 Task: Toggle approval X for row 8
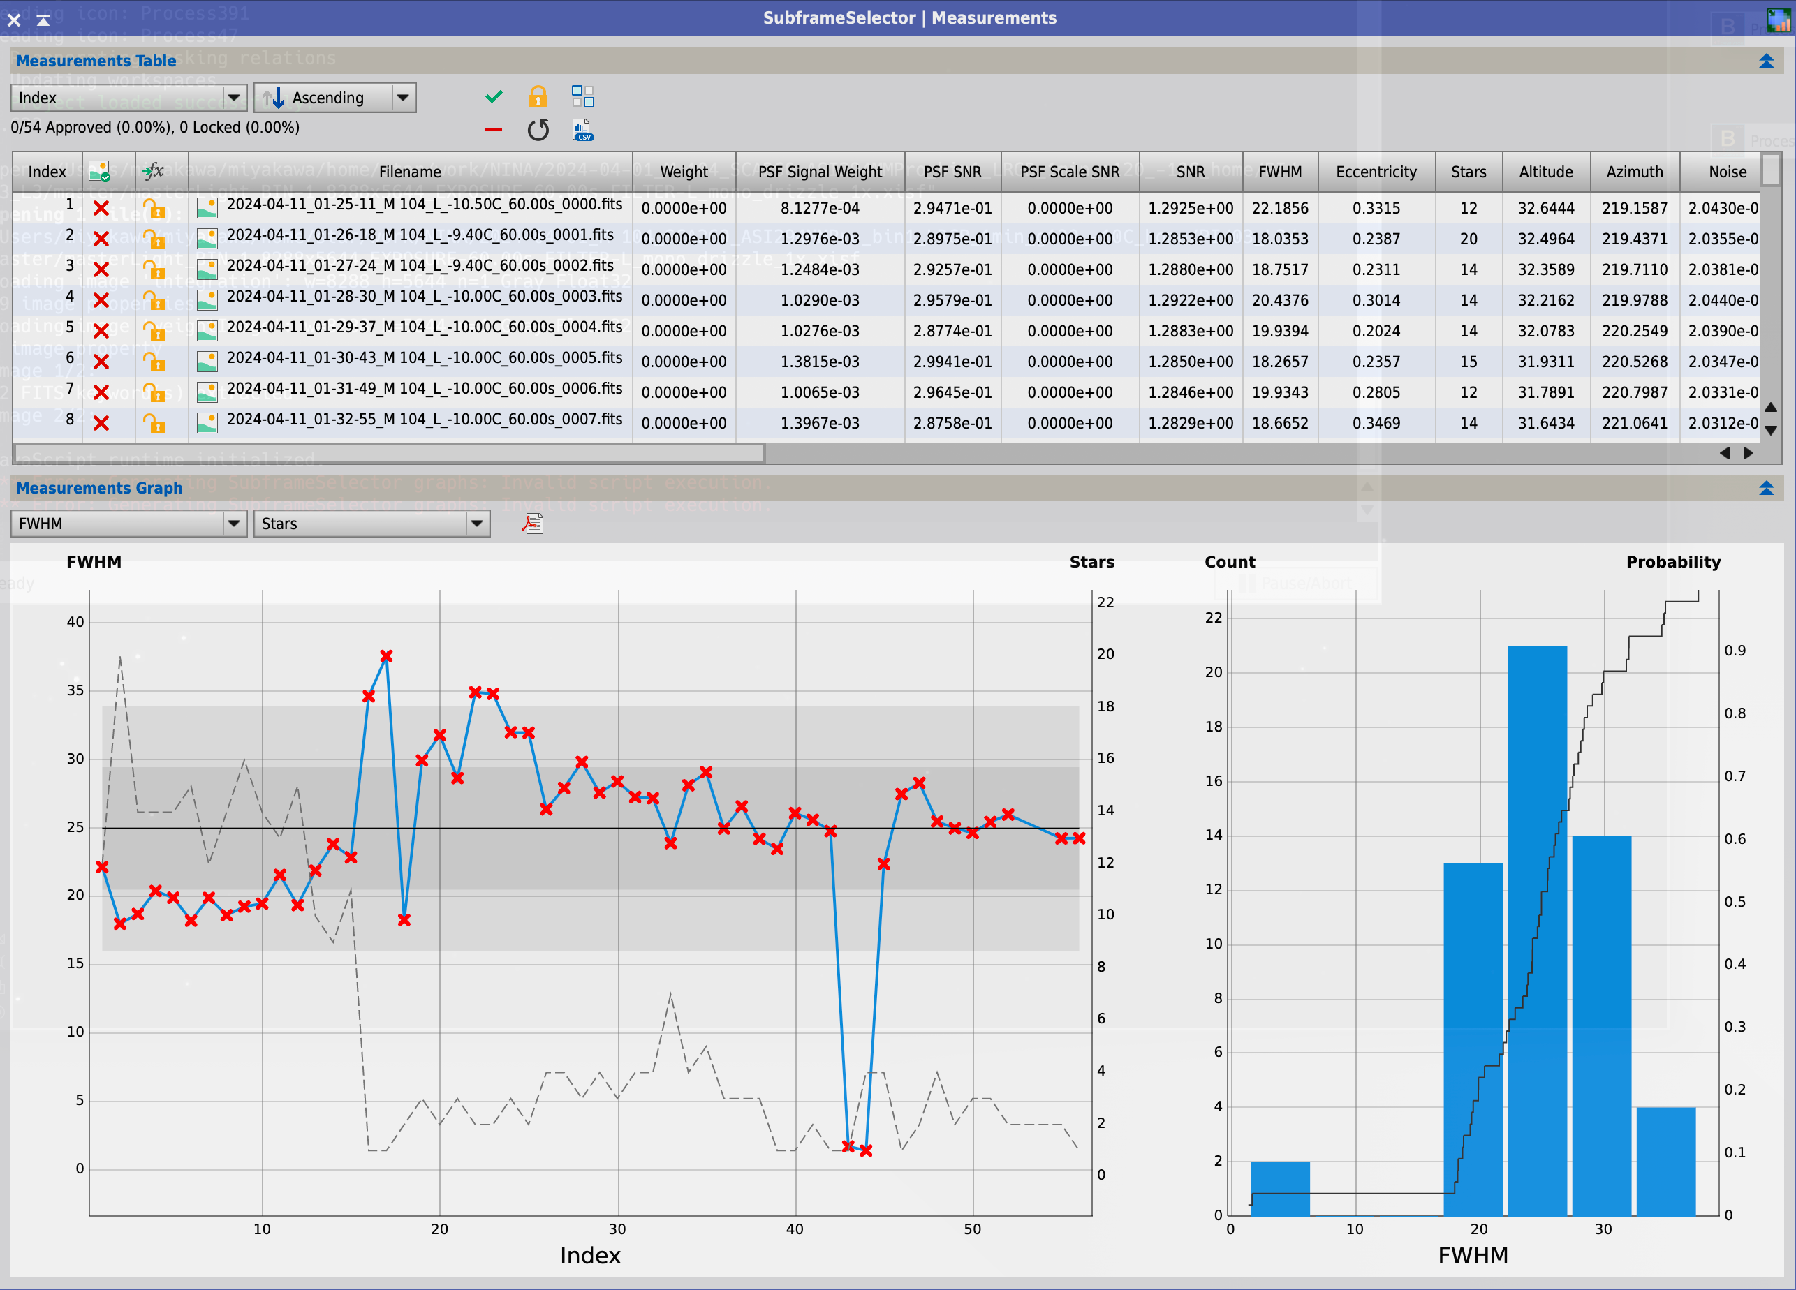[101, 424]
